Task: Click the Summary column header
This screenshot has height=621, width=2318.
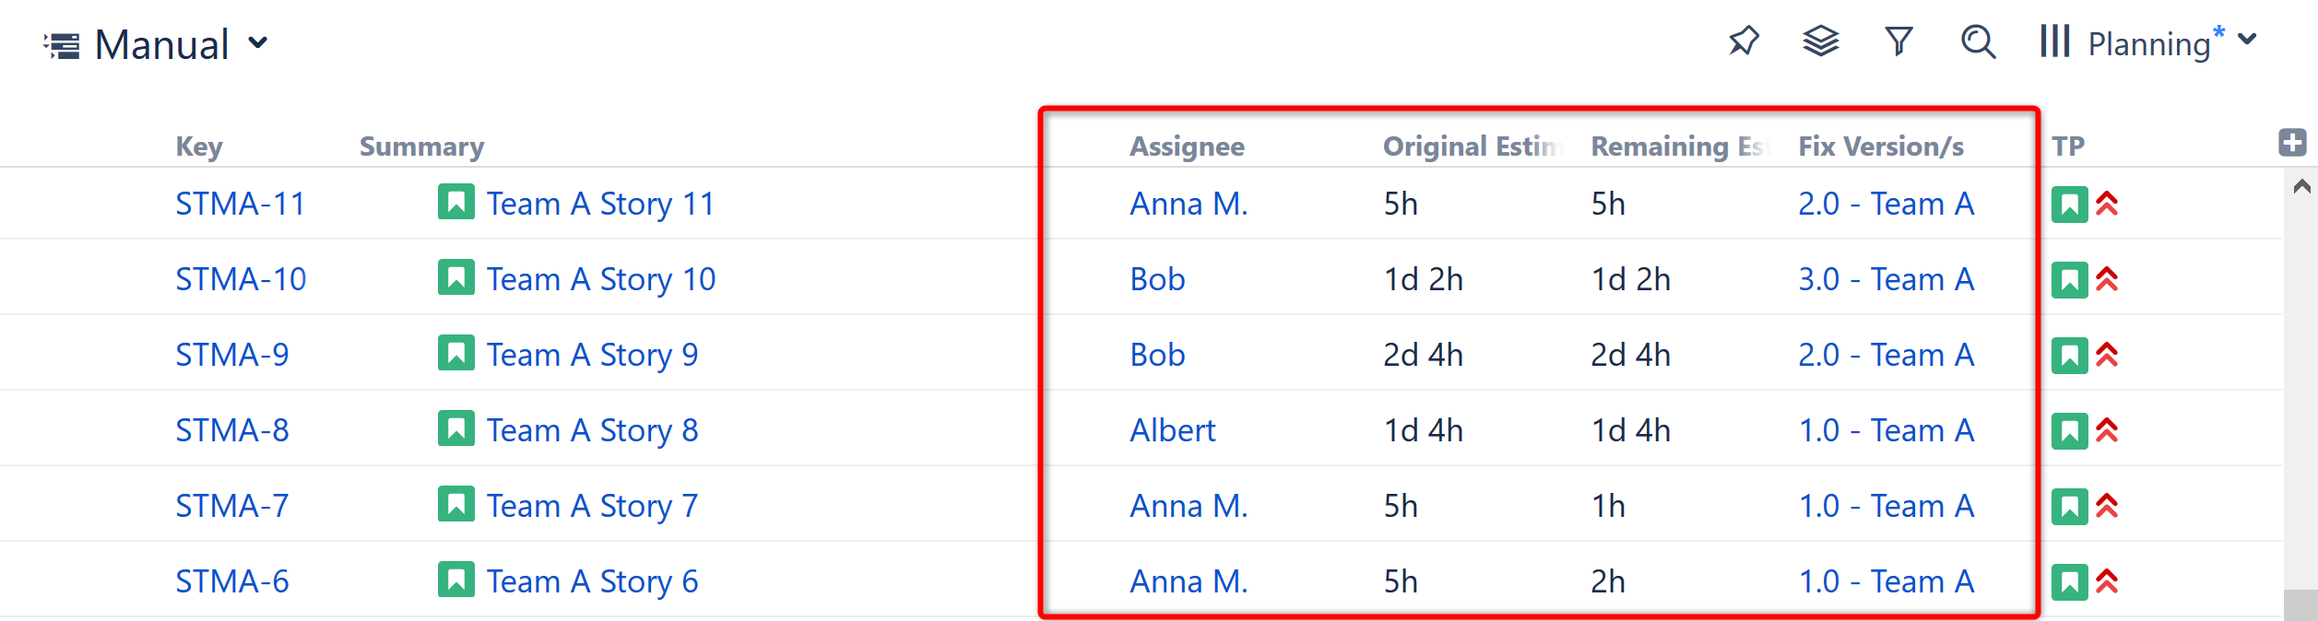Action: (x=421, y=146)
